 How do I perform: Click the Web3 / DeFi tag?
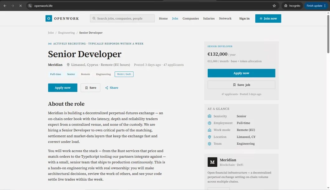tap(124, 74)
